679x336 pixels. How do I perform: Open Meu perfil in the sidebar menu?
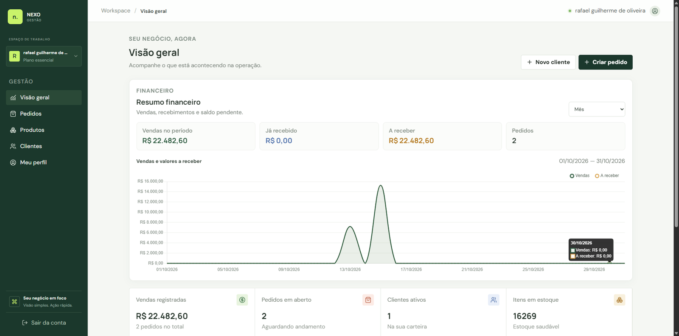[44, 162]
